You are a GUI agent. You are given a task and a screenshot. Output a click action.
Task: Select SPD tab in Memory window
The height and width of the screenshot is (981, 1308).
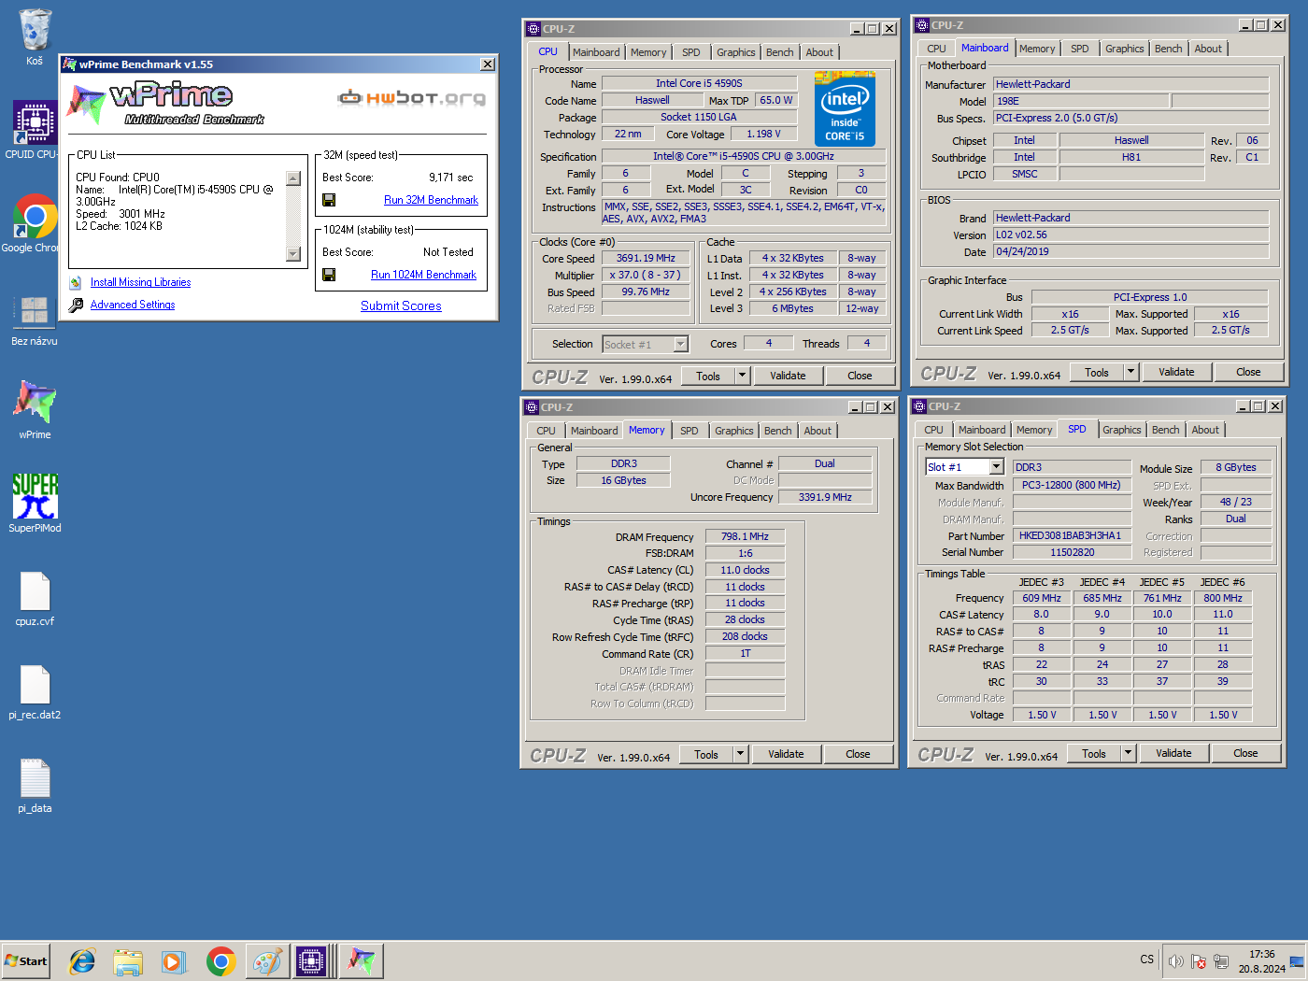click(x=690, y=431)
